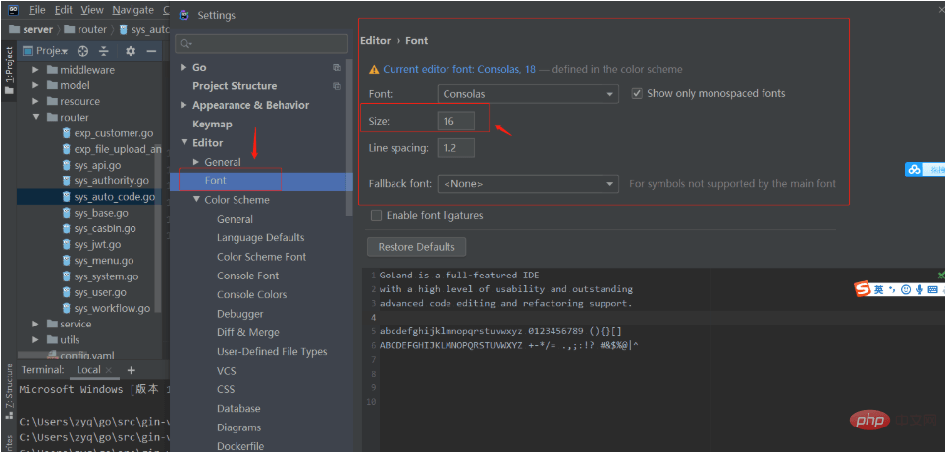Click the server folder breadcrumb
The image size is (947, 452).
point(31,29)
